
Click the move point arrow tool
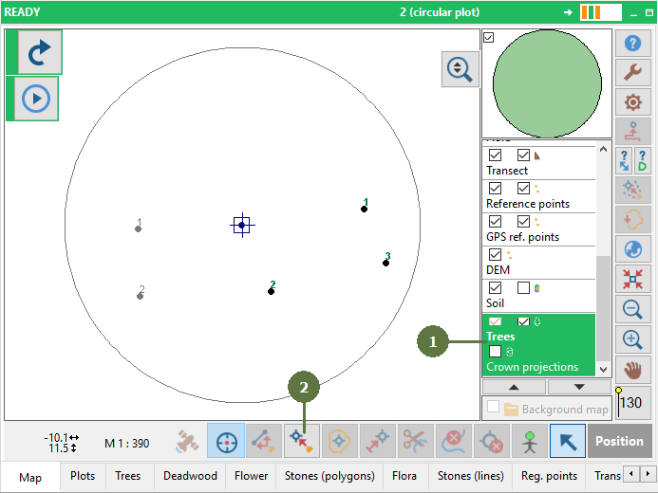(378, 441)
